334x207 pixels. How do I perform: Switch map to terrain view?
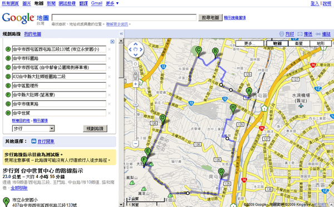pos(321,43)
